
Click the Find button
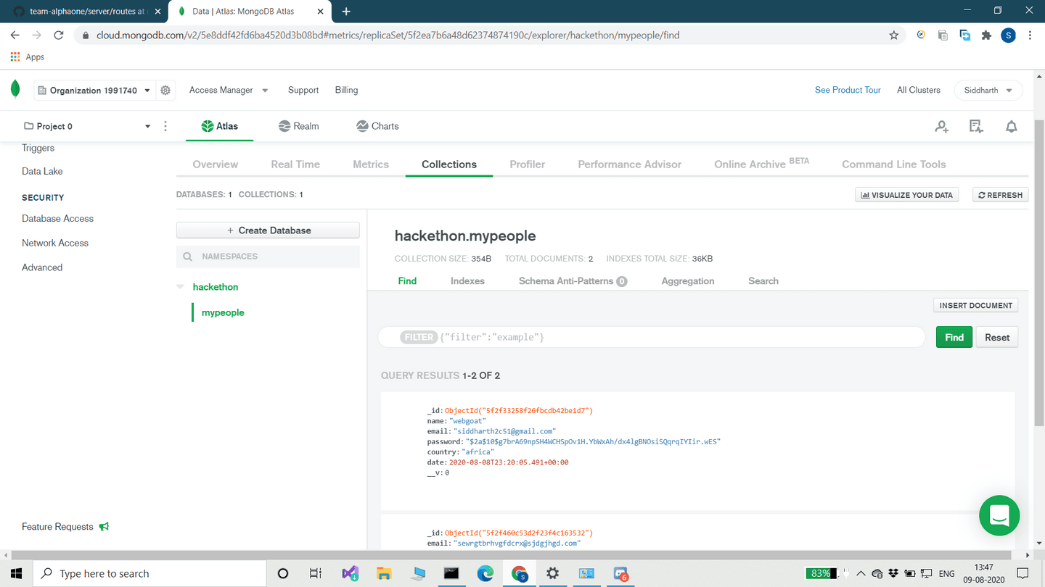(x=954, y=337)
